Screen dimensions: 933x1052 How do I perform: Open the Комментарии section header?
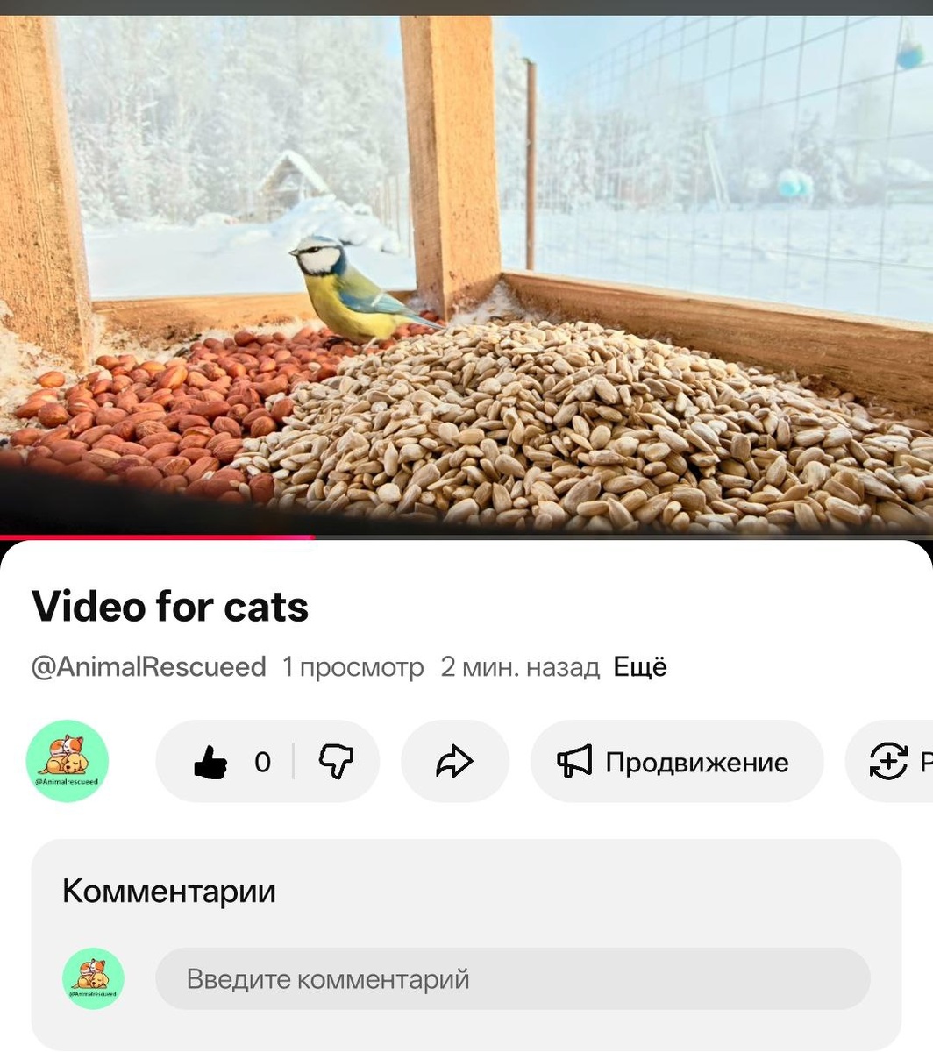169,892
